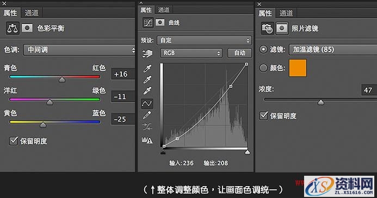Click the Density slider handle

point(321,102)
